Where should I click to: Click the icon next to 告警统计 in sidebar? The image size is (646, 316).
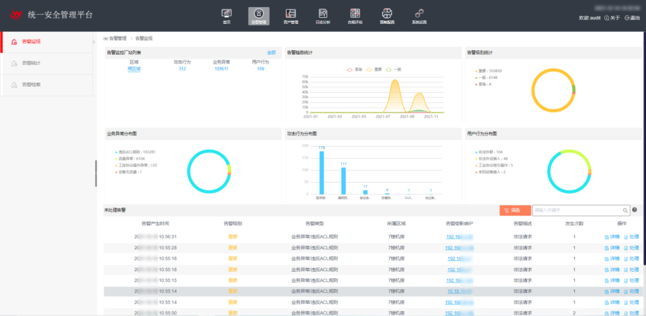coord(14,63)
